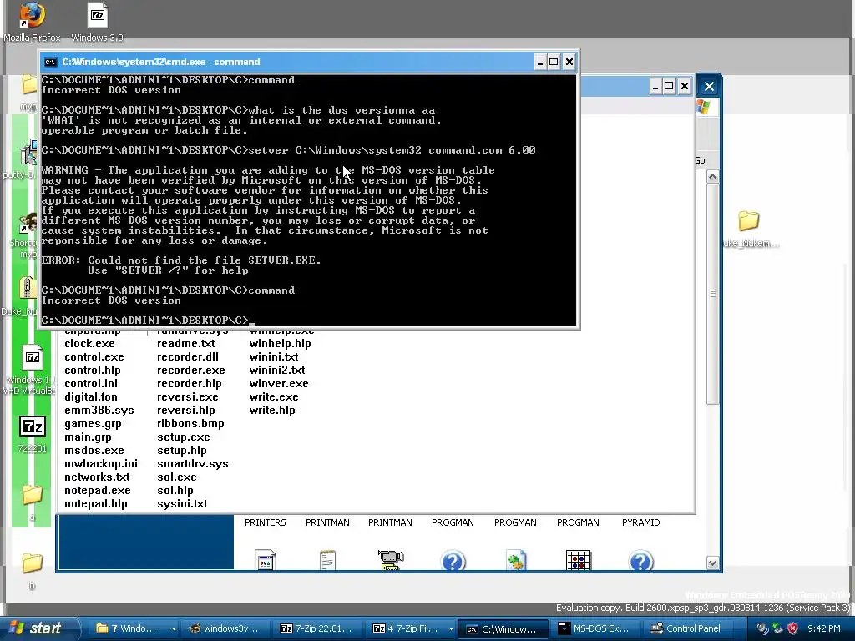The width and height of the screenshot is (855, 641).
Task: Select notepad.exe in the file list
Action: pos(97,491)
